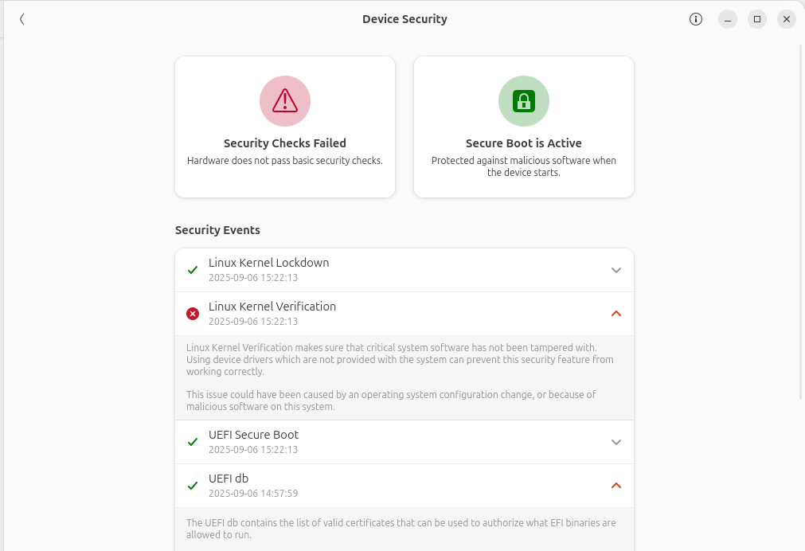Click the back arrow in header

pos(22,19)
